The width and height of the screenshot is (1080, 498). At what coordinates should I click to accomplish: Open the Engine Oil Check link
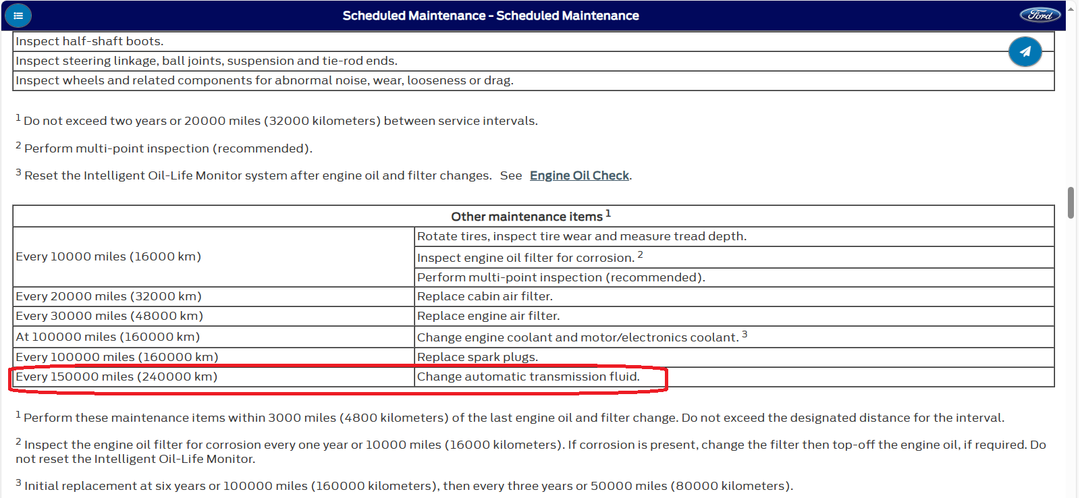(579, 175)
